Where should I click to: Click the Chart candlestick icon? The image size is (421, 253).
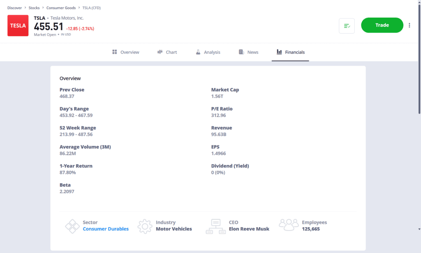160,52
